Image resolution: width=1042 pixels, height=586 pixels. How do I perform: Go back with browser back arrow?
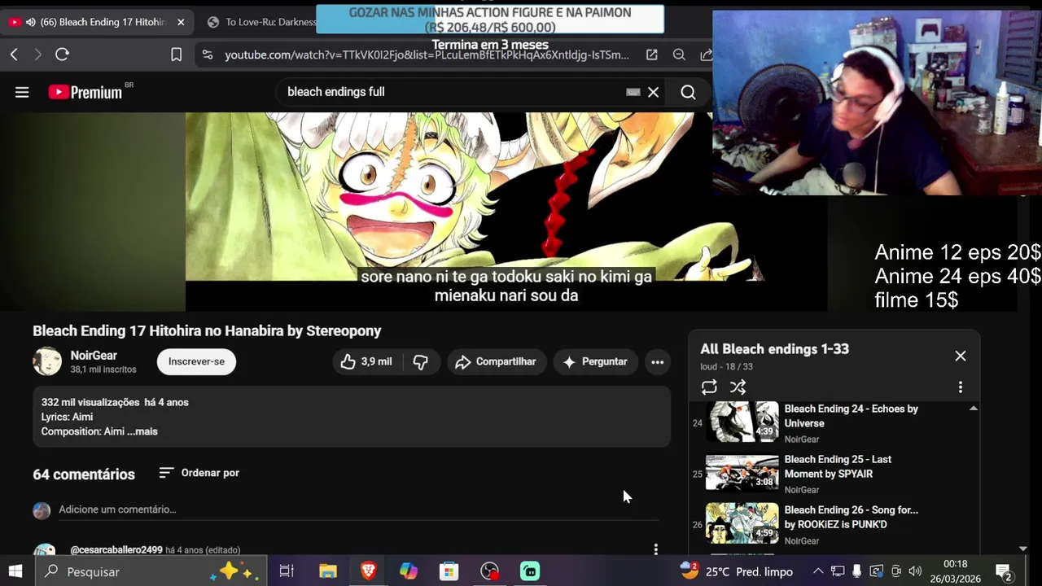(x=14, y=55)
